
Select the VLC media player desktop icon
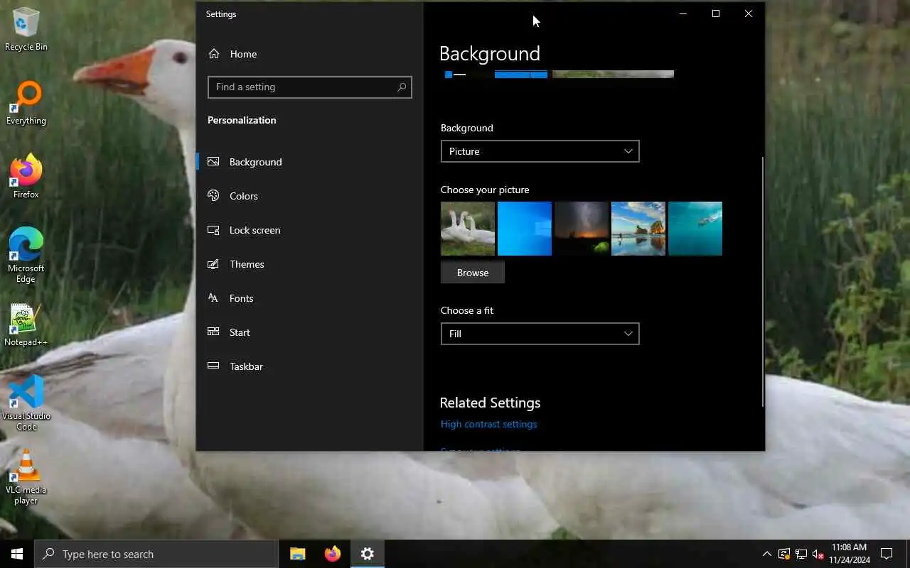26,476
